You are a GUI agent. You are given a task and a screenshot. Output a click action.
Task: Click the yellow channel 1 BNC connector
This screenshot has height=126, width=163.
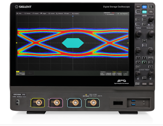(38, 103)
